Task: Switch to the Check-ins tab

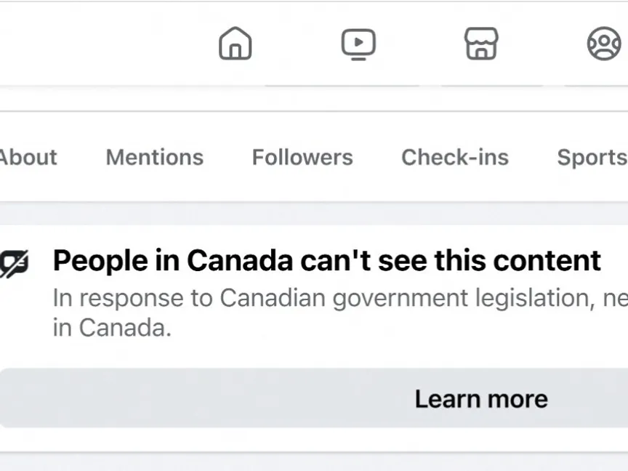Action: pyautogui.click(x=455, y=157)
